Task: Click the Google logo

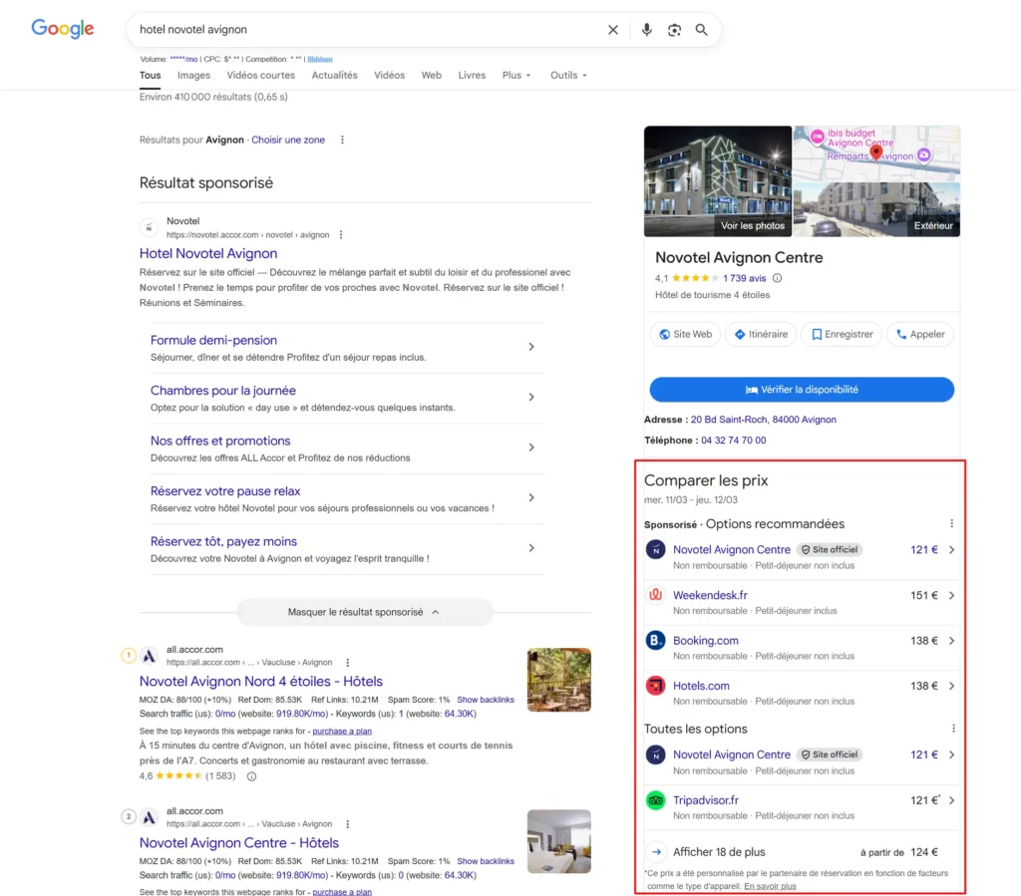Action: point(63,29)
